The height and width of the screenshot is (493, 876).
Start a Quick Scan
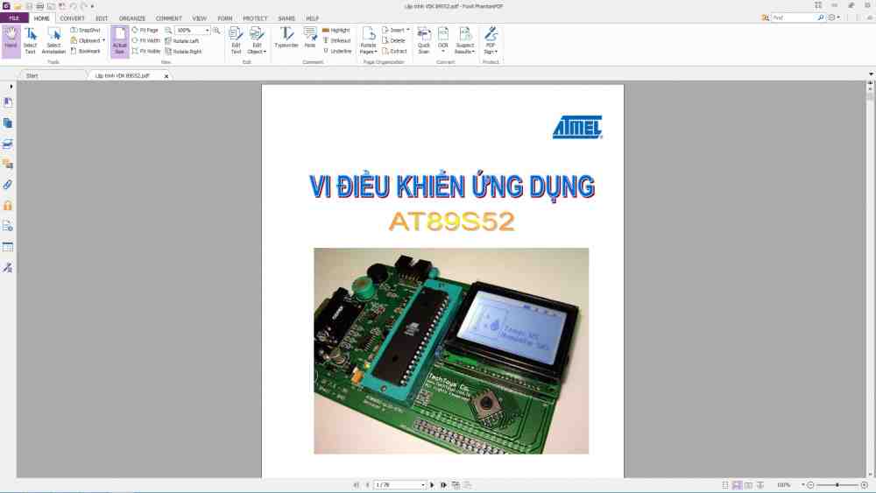(424, 41)
